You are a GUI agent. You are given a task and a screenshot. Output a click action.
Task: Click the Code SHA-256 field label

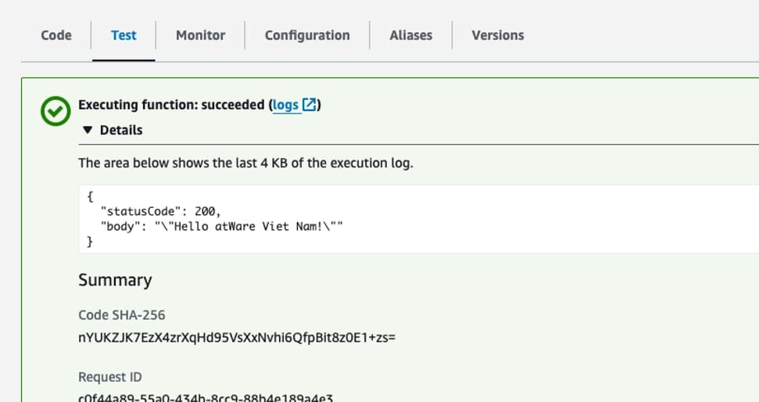[121, 315]
